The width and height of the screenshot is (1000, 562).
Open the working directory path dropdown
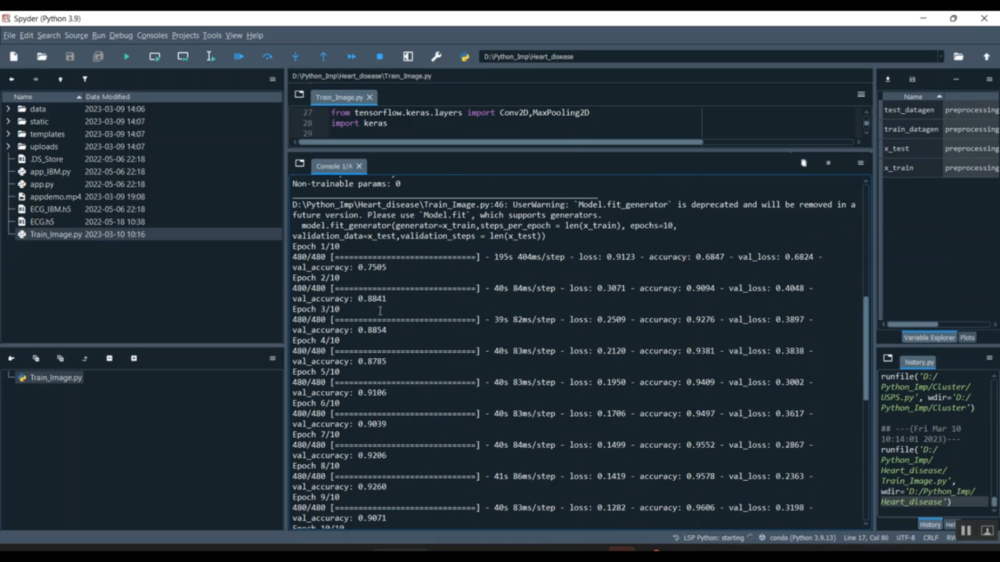point(941,57)
